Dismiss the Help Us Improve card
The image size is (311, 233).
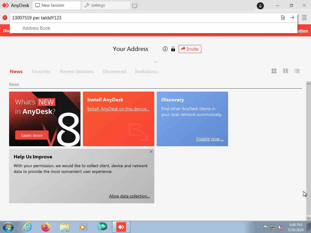tap(151, 152)
